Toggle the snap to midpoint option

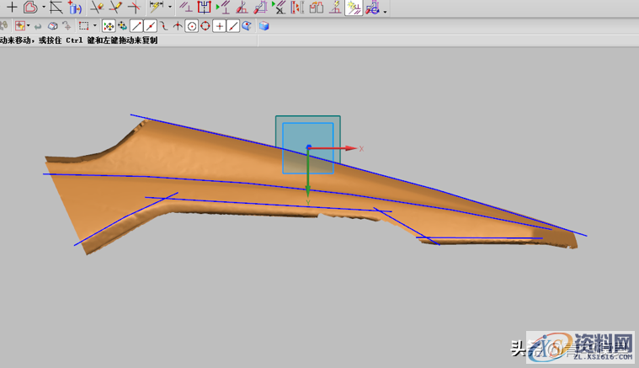(x=150, y=26)
